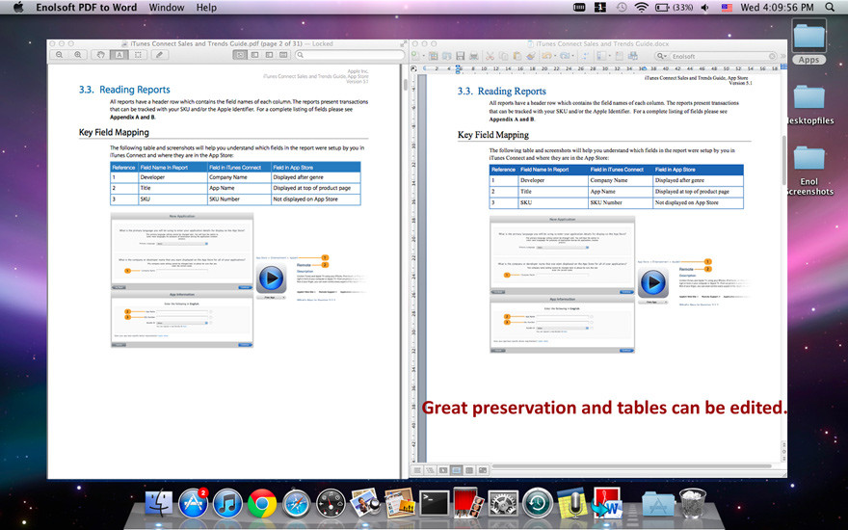Open search options magnifier dropdown in Word
The image size is (848, 530).
coord(661,56)
